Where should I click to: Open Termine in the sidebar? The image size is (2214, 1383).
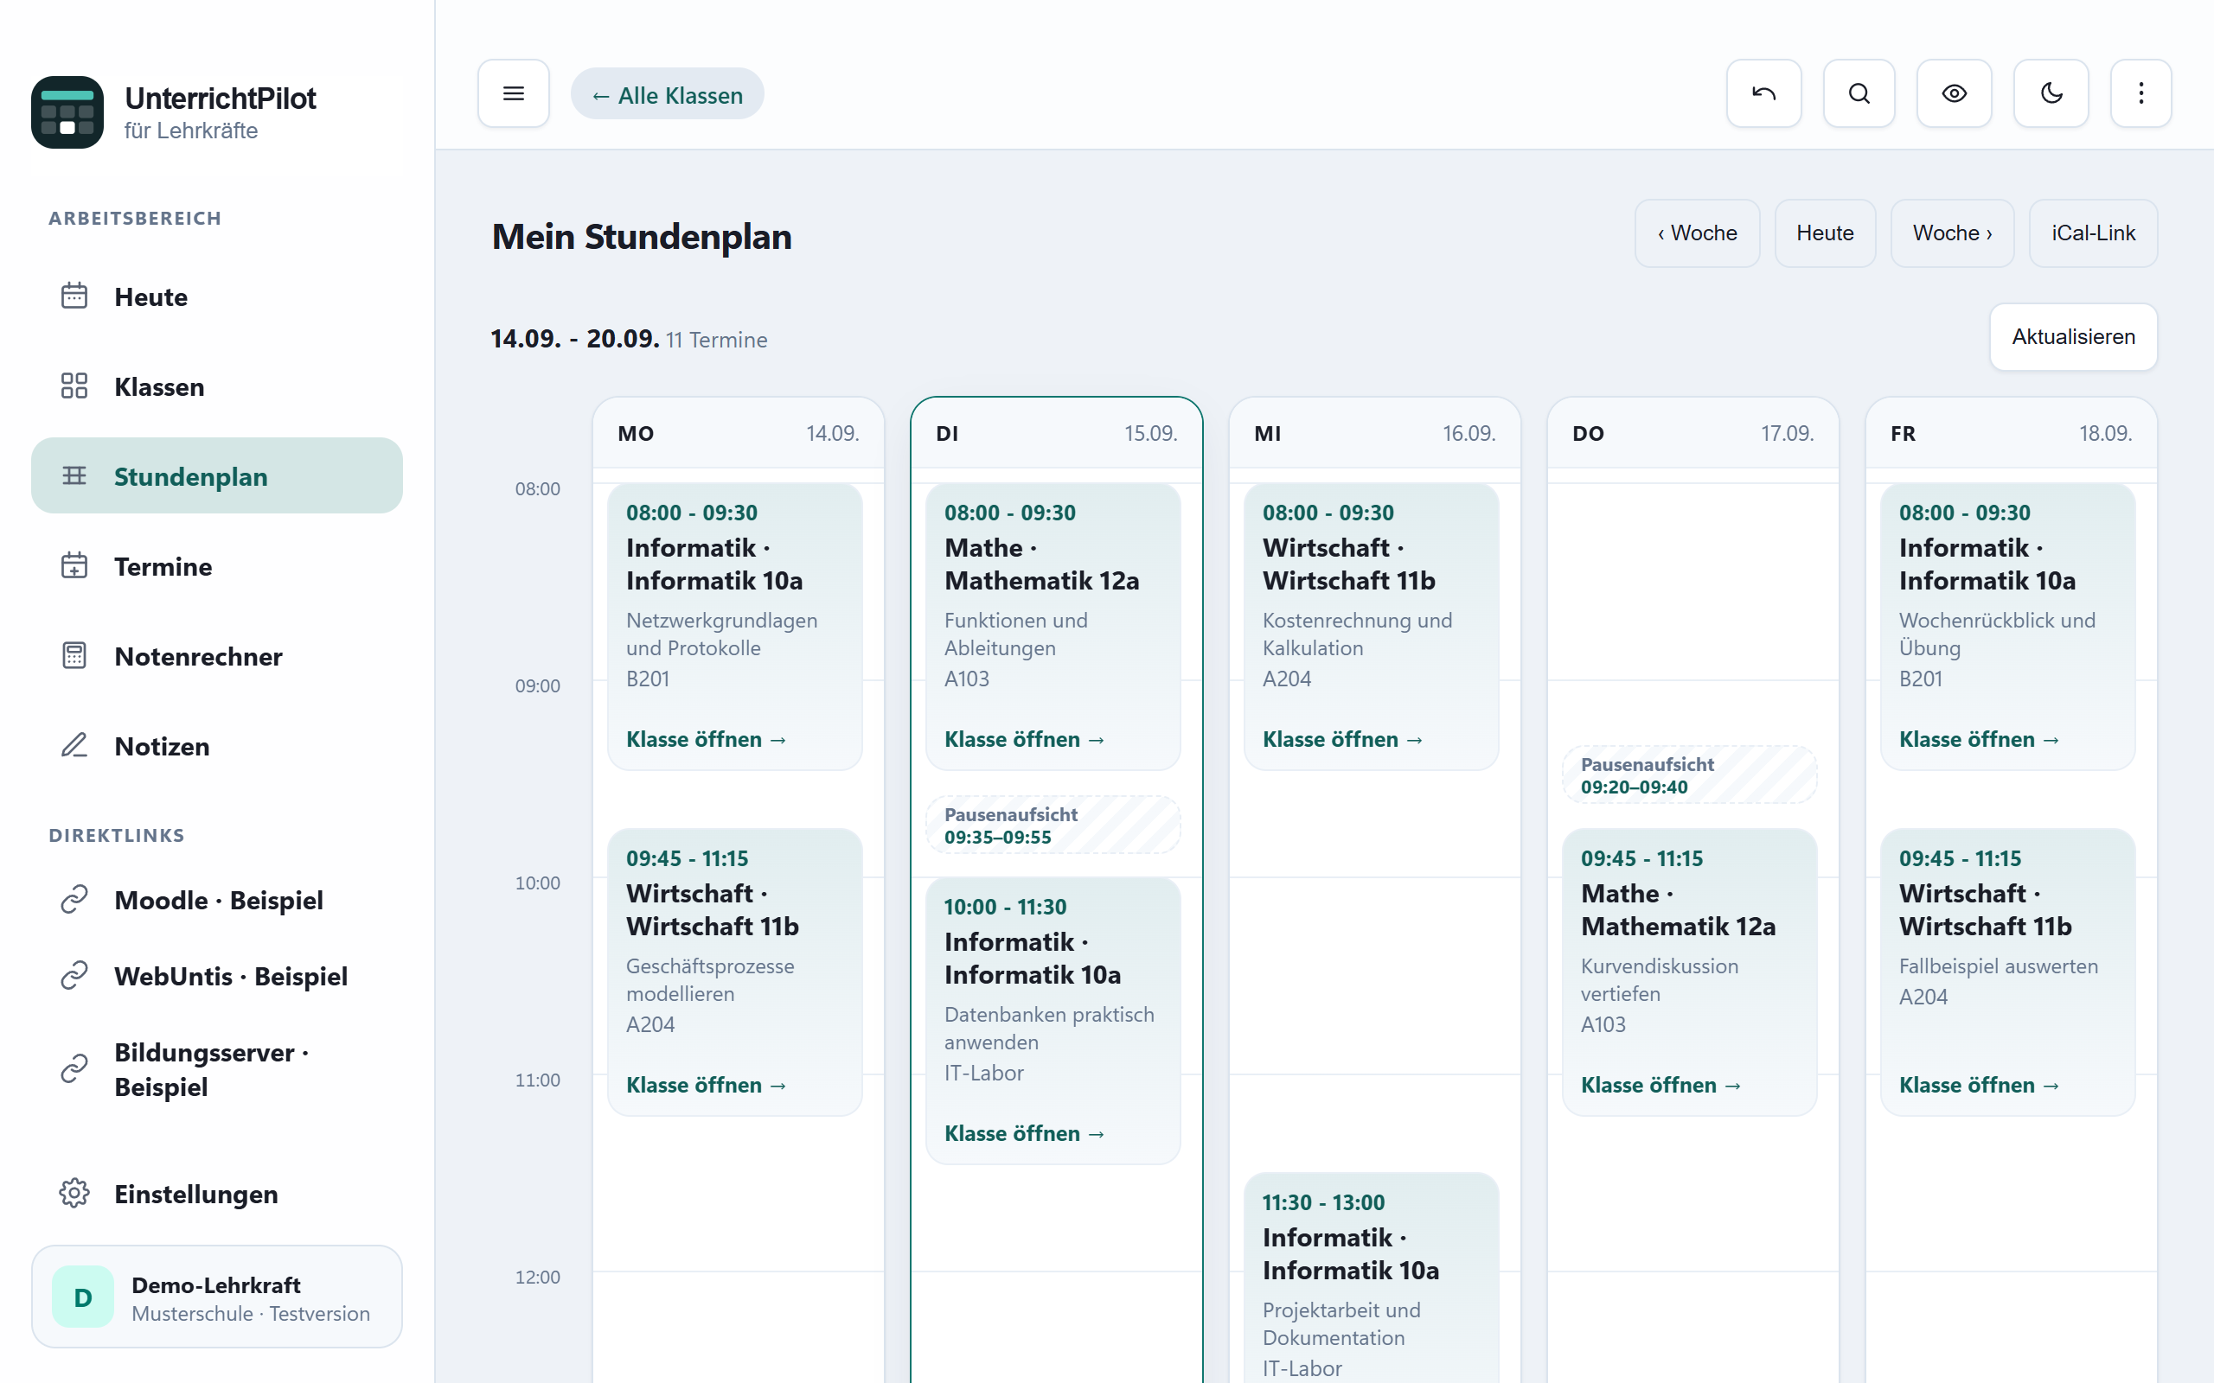coord(217,566)
